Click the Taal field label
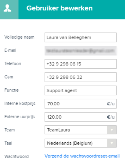The height and width of the screenshot is (164, 125). (x=8, y=143)
